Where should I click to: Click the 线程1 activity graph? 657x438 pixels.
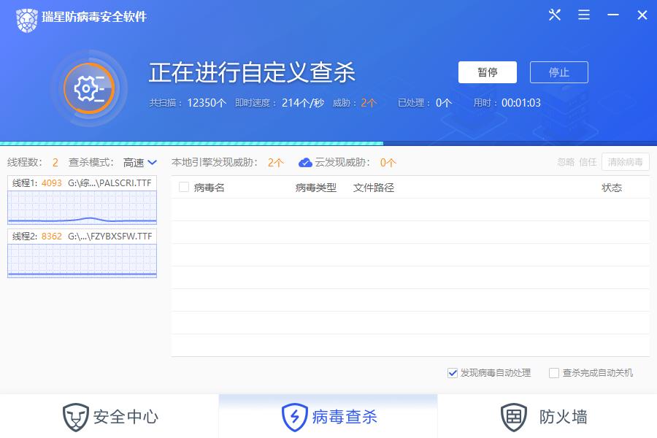[x=82, y=207]
